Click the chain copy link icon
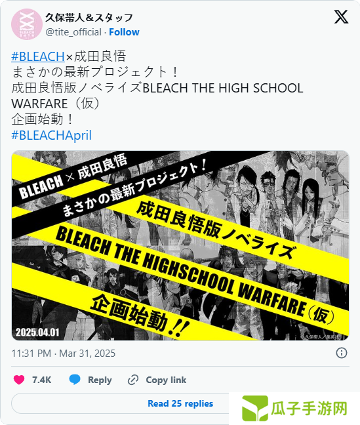Viewport: 360px width, 425px height. click(133, 380)
